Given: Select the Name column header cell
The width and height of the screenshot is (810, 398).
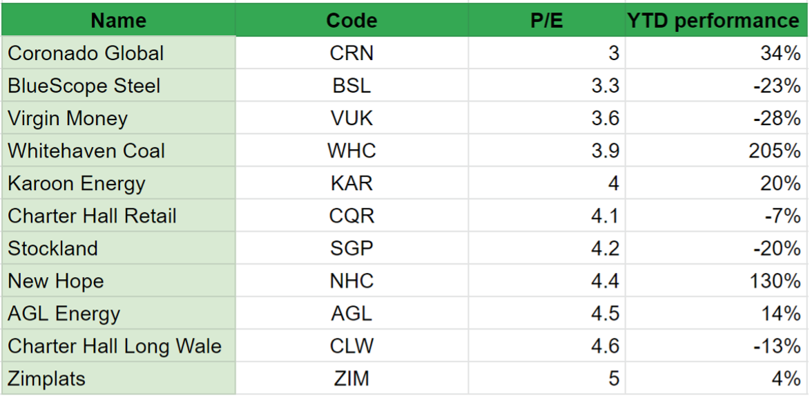Looking at the screenshot, I should tap(118, 19).
